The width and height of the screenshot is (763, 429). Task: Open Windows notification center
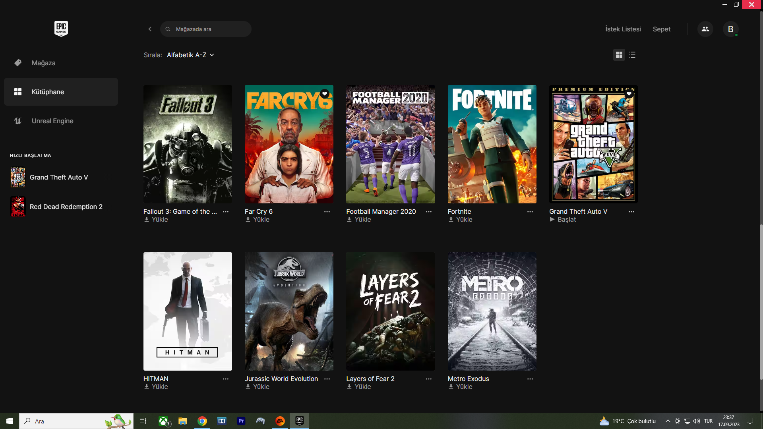point(750,421)
